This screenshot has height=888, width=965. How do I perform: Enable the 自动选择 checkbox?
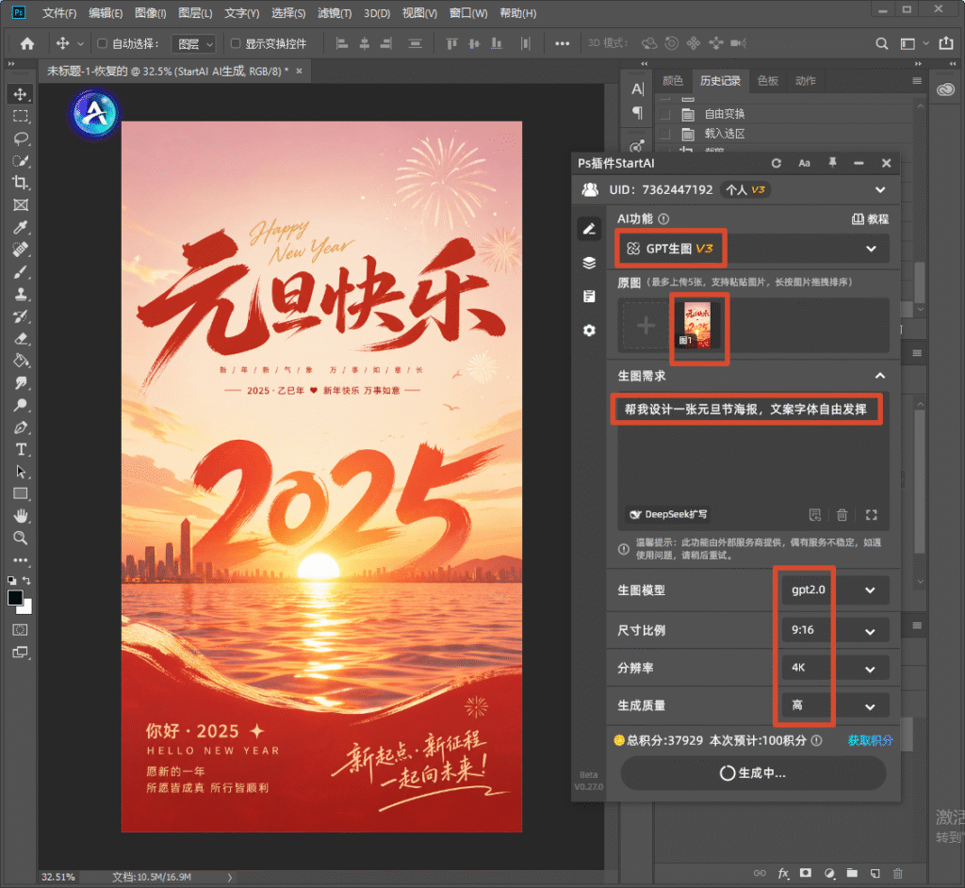click(x=102, y=43)
